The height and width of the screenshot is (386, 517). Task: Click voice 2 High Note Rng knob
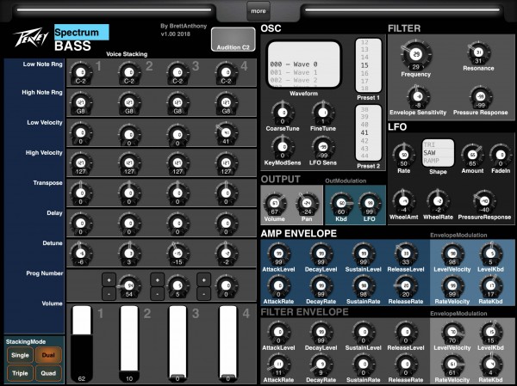click(129, 104)
